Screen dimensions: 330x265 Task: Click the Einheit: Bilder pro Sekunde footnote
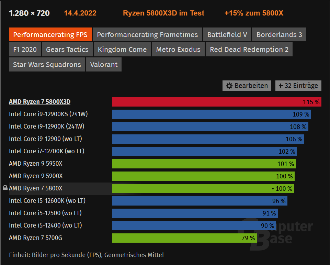click(86, 255)
